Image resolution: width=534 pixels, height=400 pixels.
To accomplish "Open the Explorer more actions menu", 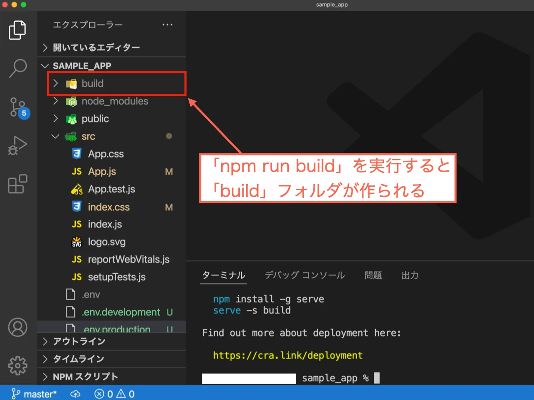I will pos(167,25).
